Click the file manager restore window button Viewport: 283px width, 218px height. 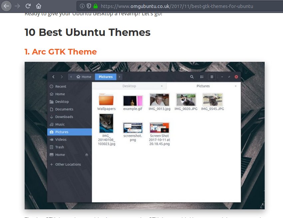(229, 77)
